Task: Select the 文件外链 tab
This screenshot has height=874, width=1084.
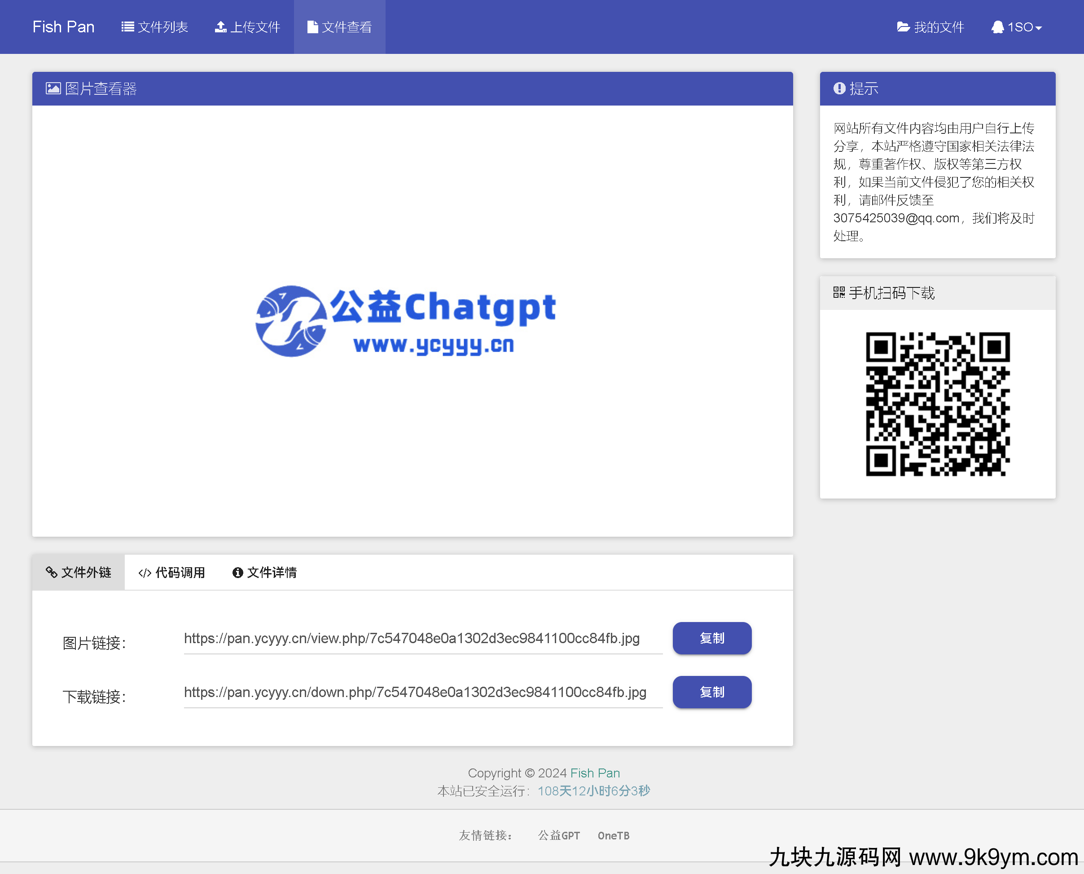Action: 79,573
